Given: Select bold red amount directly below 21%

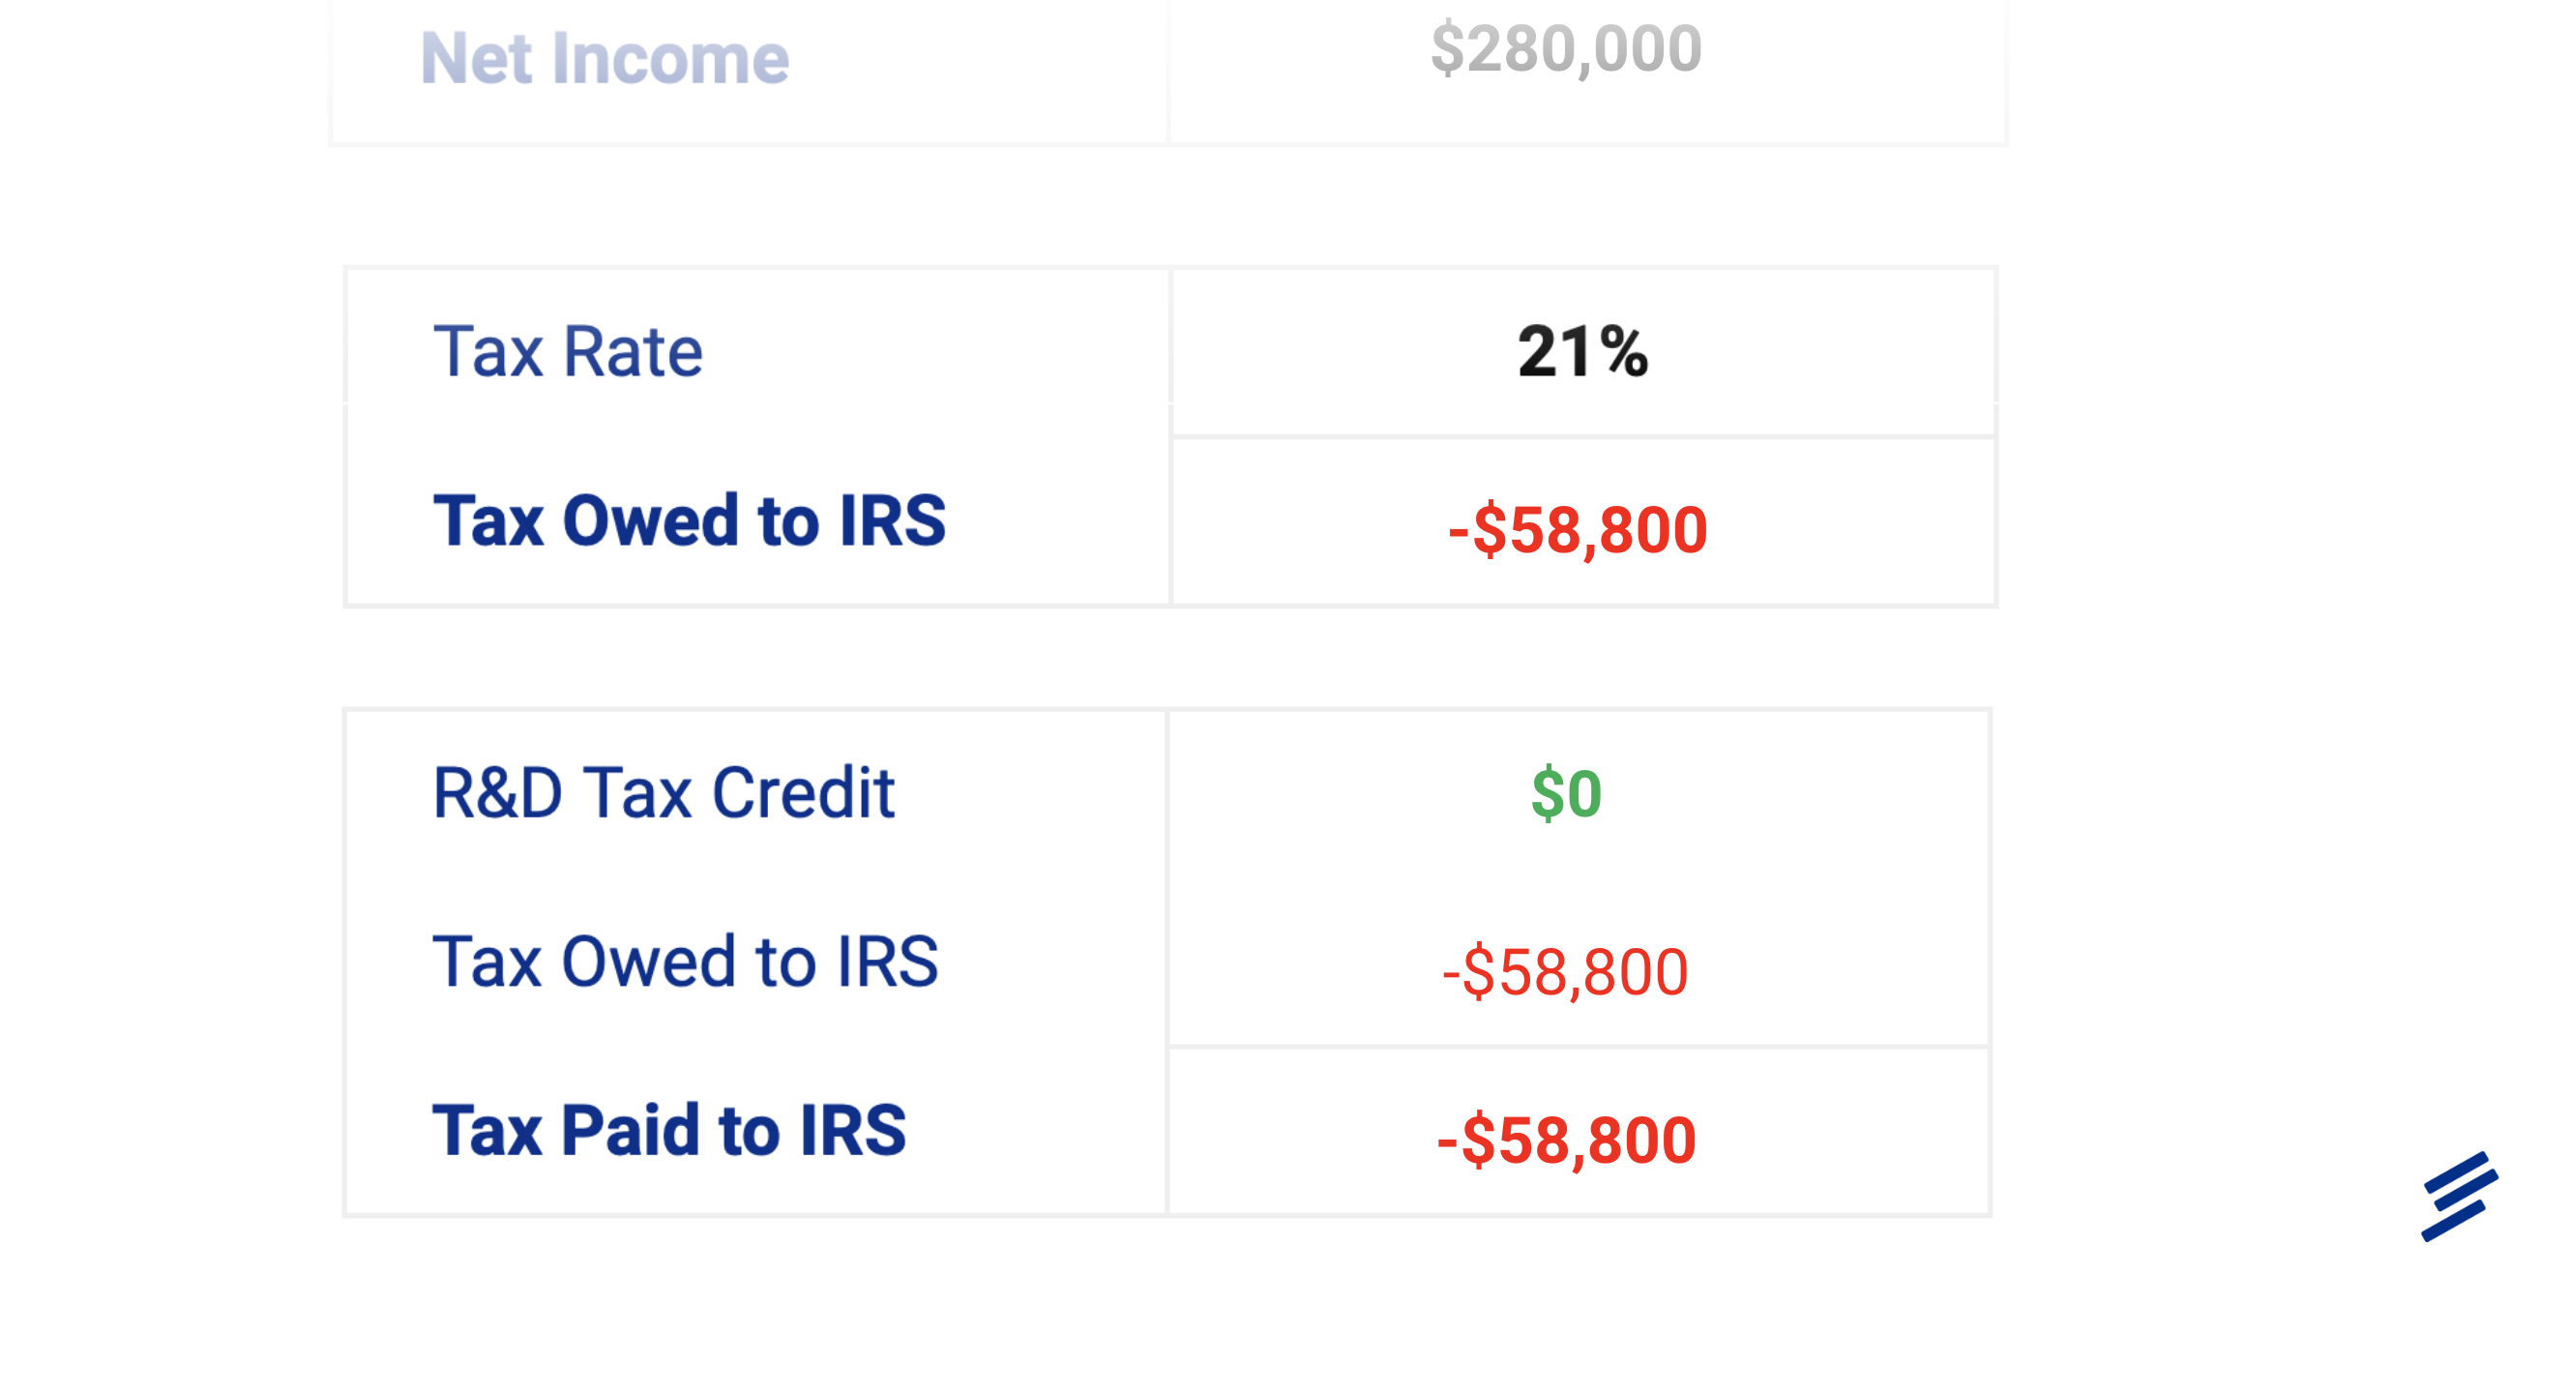Looking at the screenshot, I should click(1578, 529).
